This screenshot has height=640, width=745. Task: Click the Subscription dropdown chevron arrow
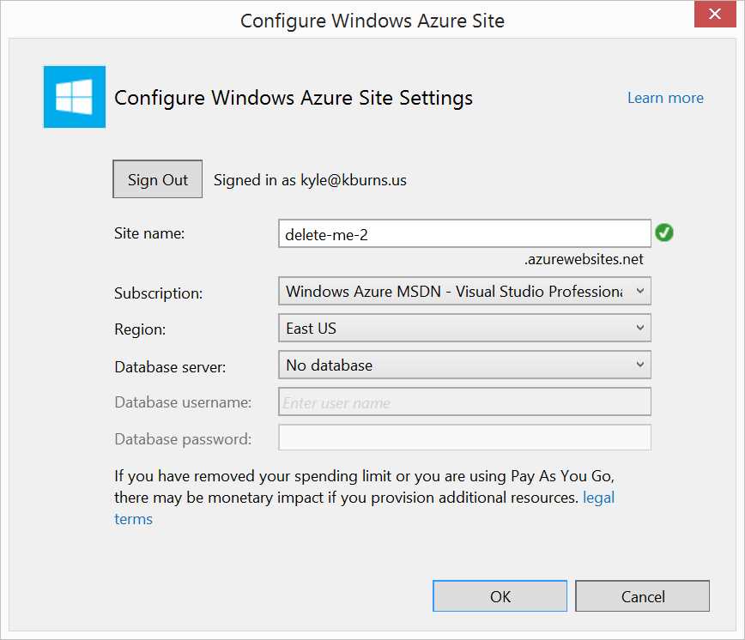640,291
